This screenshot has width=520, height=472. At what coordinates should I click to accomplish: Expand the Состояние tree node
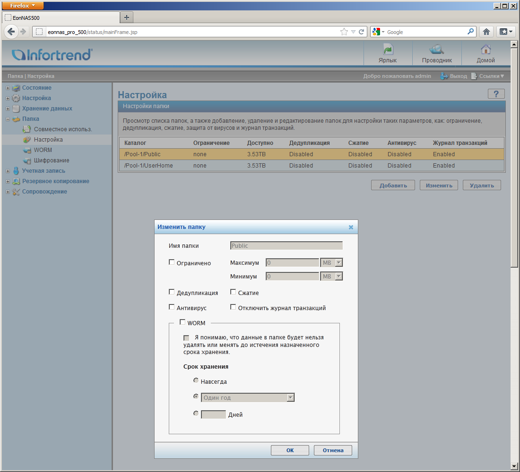(x=8, y=88)
